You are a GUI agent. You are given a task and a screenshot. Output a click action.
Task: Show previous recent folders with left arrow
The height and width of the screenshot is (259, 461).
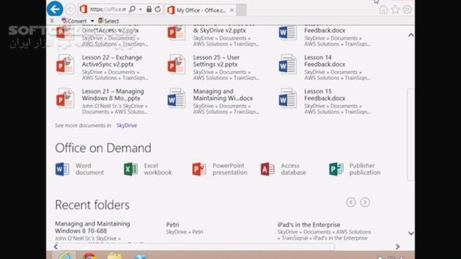[x=351, y=202]
